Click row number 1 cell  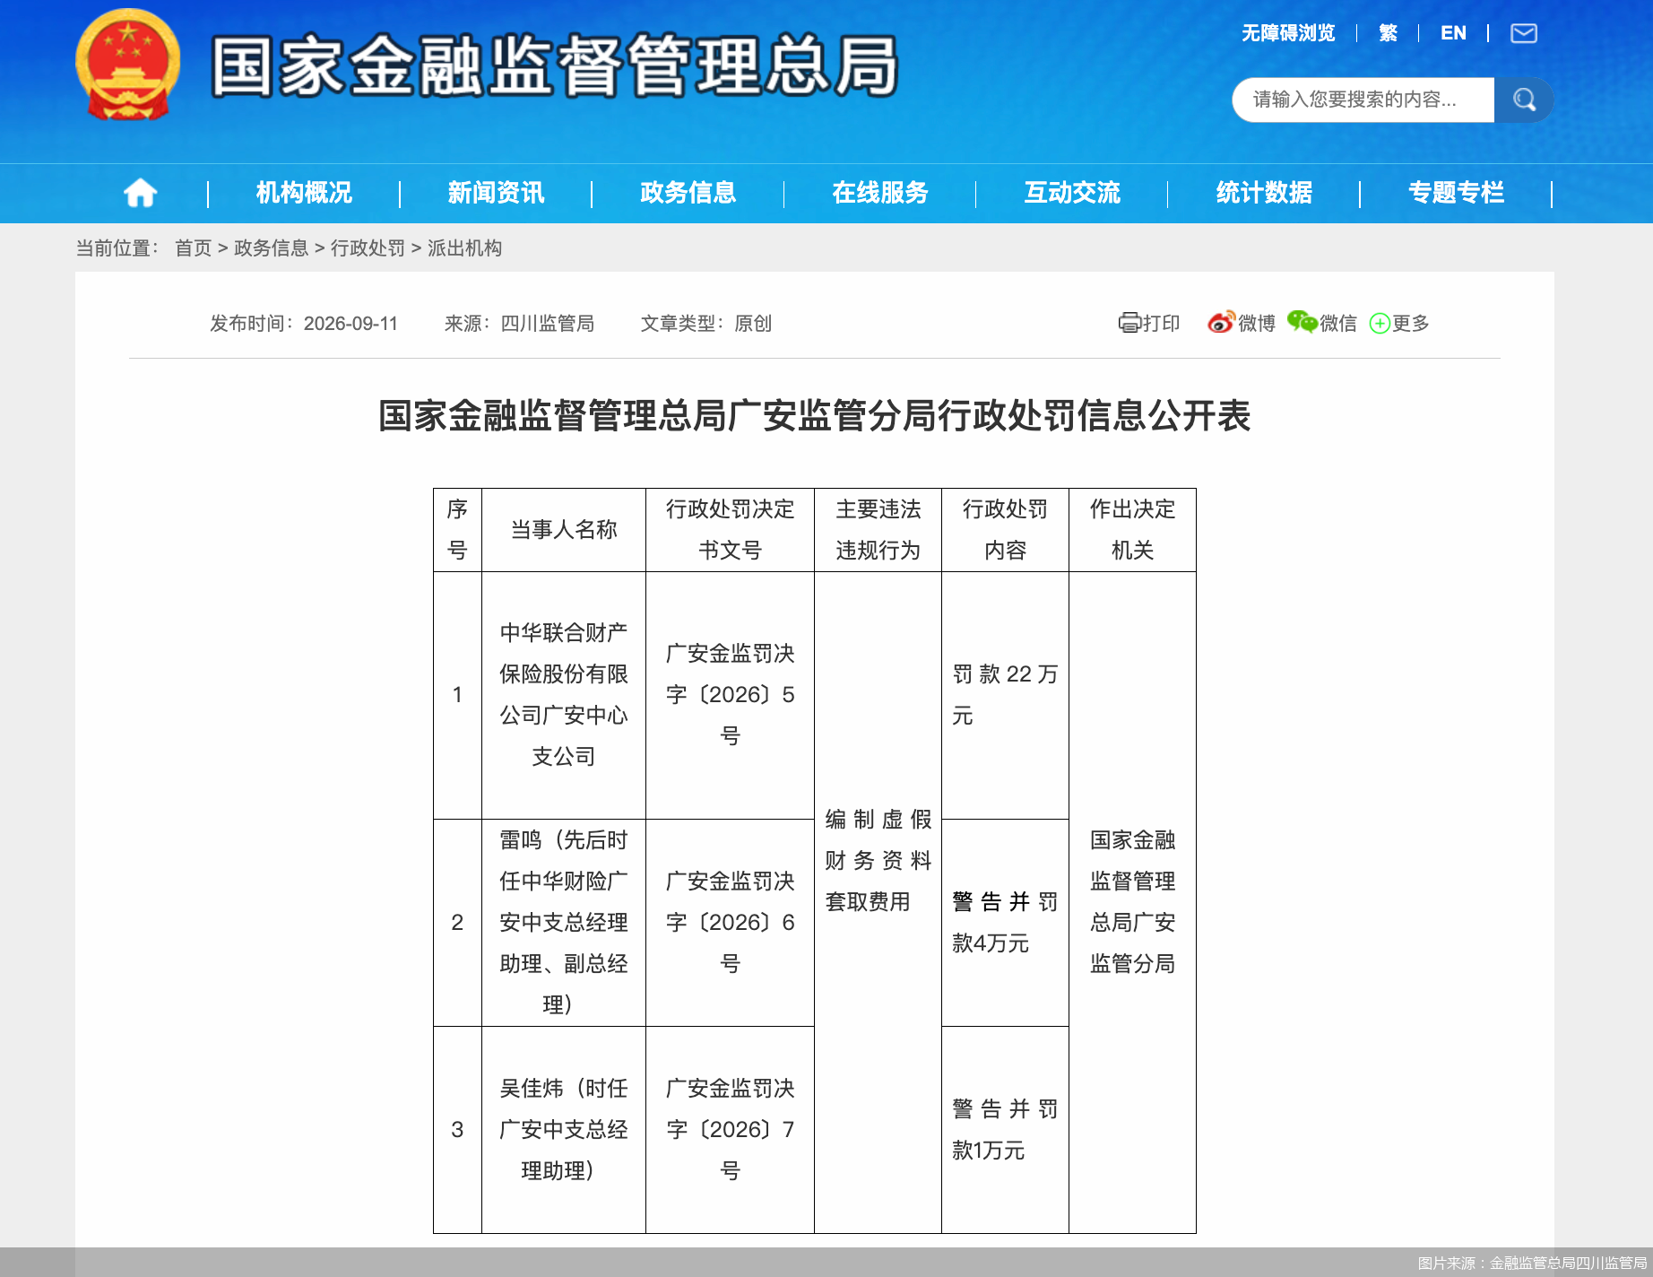(x=457, y=695)
